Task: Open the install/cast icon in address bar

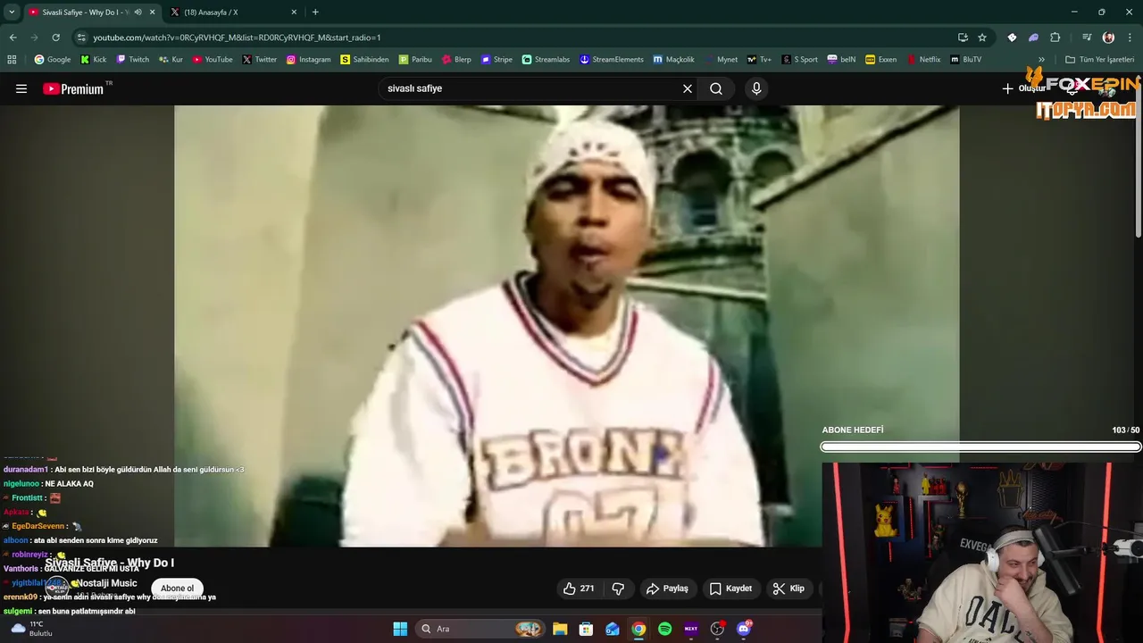Action: point(963,38)
